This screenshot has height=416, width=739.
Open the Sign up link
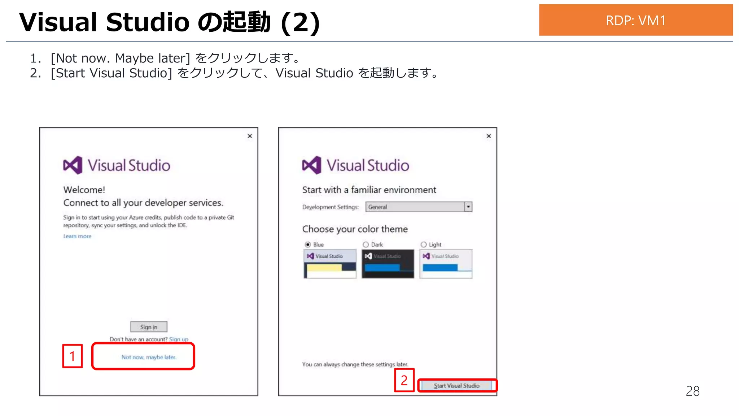point(179,339)
